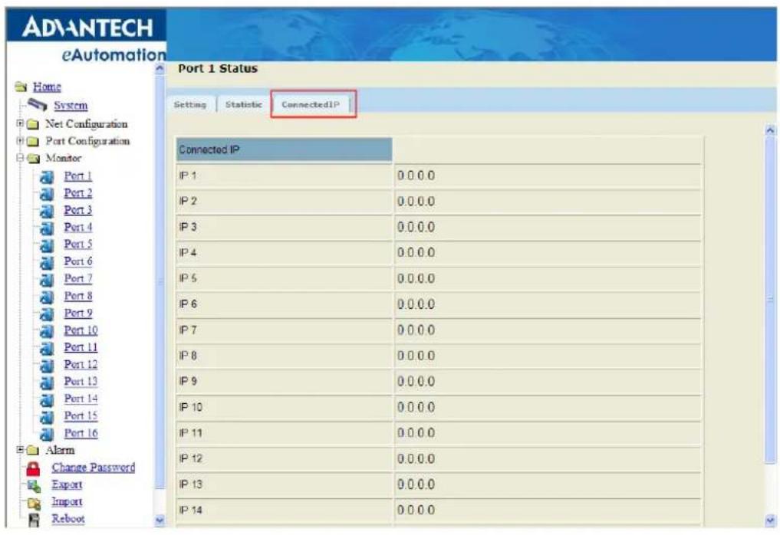The image size is (780, 535).
Task: Click the Net Configuration folder icon
Action: [x=33, y=124]
